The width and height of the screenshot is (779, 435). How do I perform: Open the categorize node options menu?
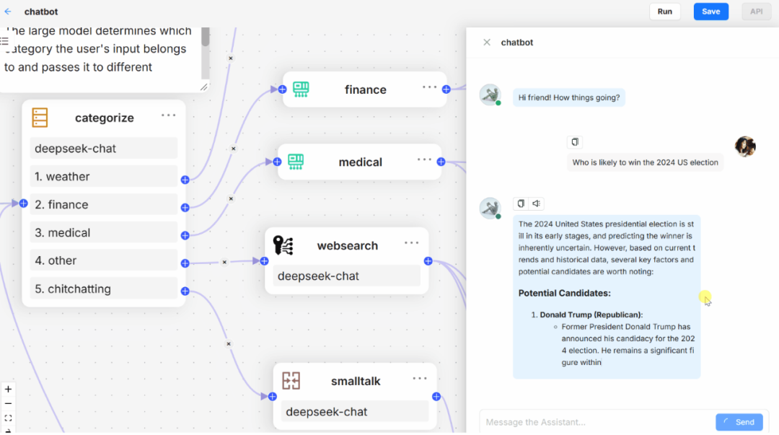click(x=168, y=115)
